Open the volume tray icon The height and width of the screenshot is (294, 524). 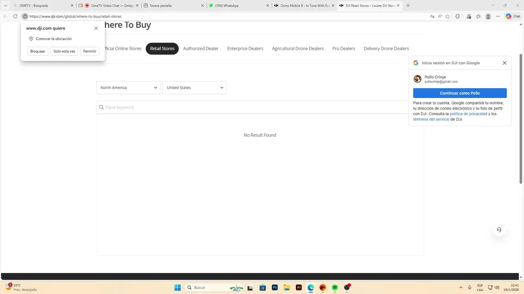click(x=497, y=287)
